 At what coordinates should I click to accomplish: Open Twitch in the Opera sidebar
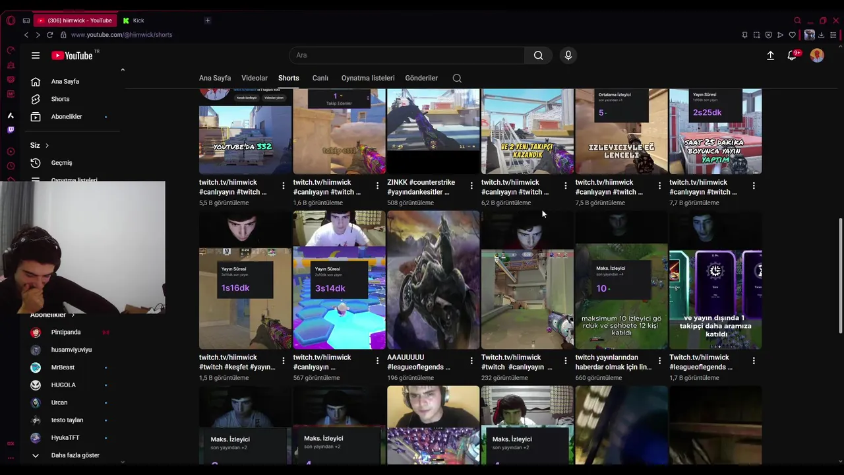pyautogui.click(x=11, y=130)
